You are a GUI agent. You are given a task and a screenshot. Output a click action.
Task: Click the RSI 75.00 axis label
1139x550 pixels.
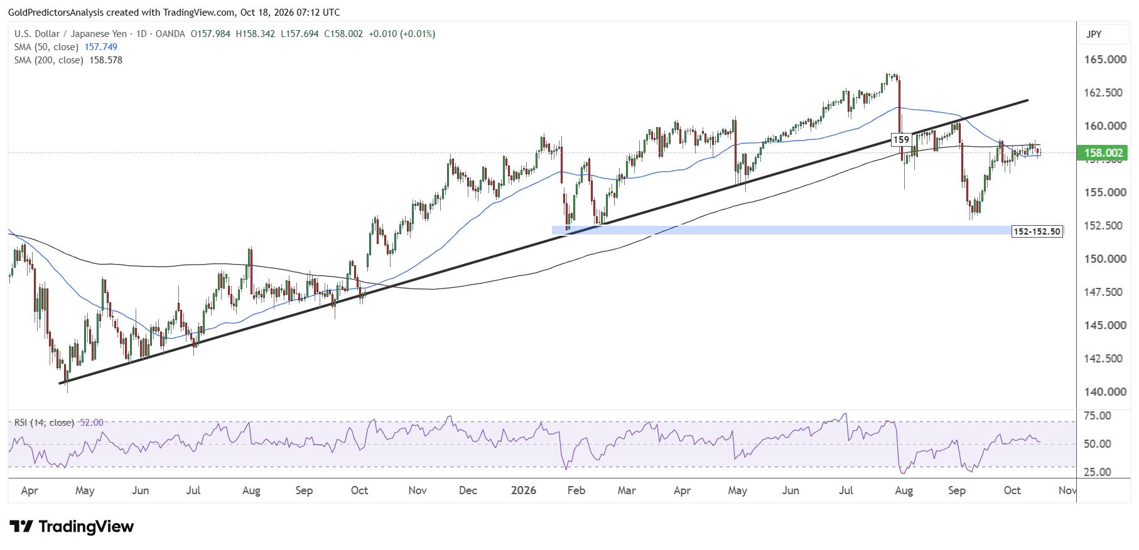(x=1098, y=416)
